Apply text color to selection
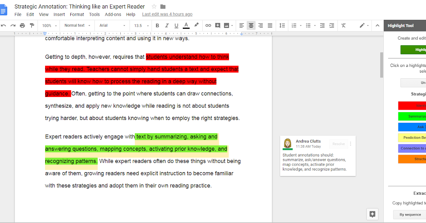 [x=186, y=25]
